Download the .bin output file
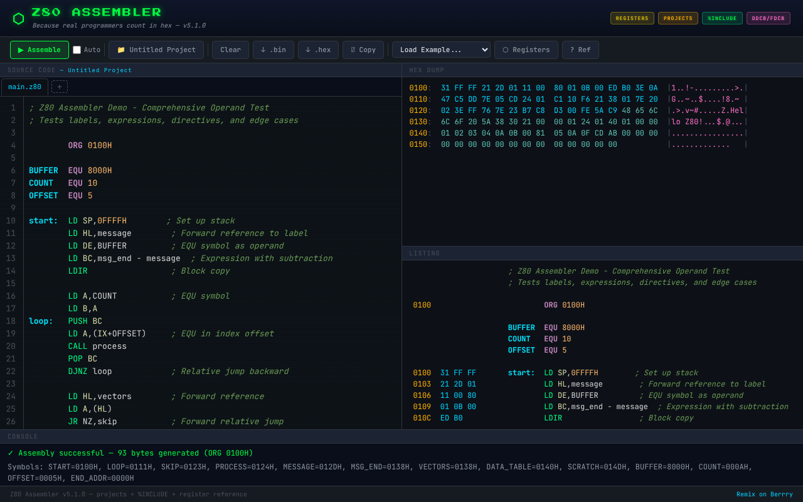 coord(274,50)
